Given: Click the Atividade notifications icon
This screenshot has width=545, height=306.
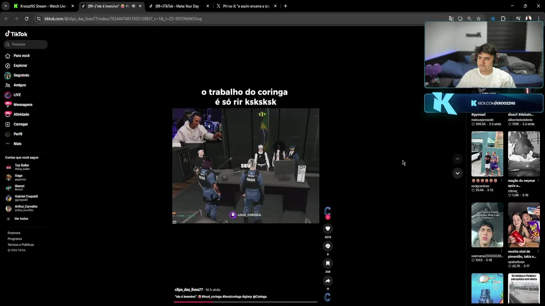Looking at the screenshot, I should coord(8,114).
